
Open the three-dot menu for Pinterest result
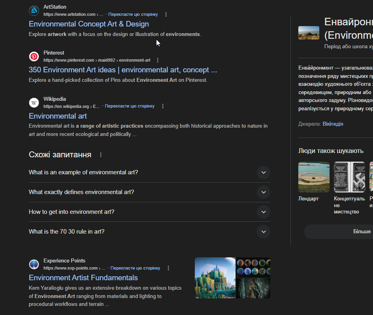point(158,60)
